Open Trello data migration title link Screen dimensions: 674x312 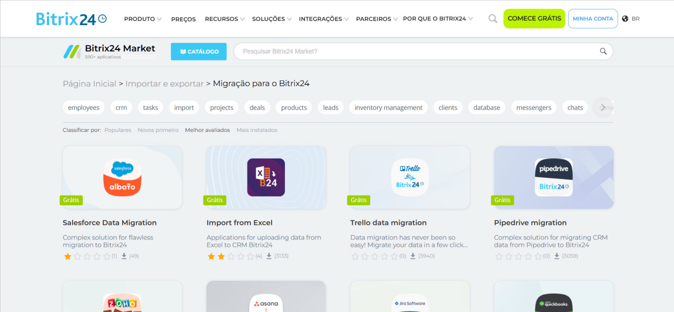[x=389, y=223]
